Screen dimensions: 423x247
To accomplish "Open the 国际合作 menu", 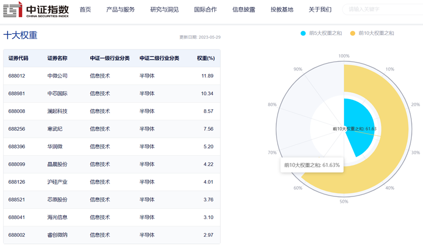I will (205, 10).
